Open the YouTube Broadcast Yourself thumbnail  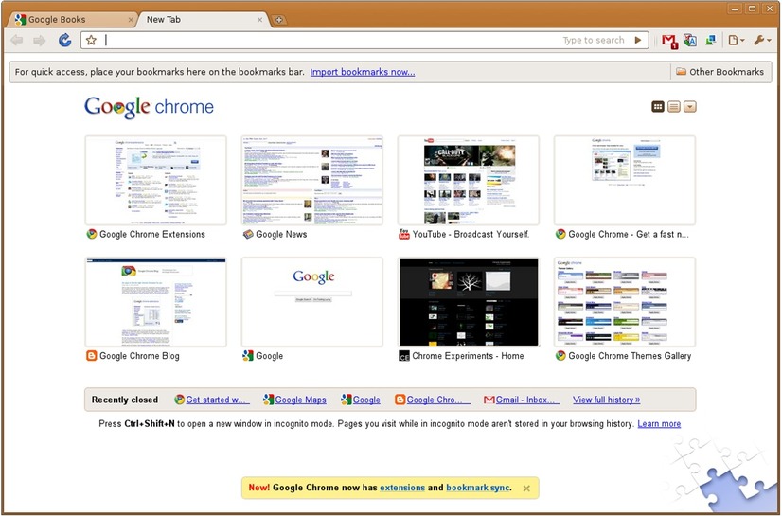469,180
